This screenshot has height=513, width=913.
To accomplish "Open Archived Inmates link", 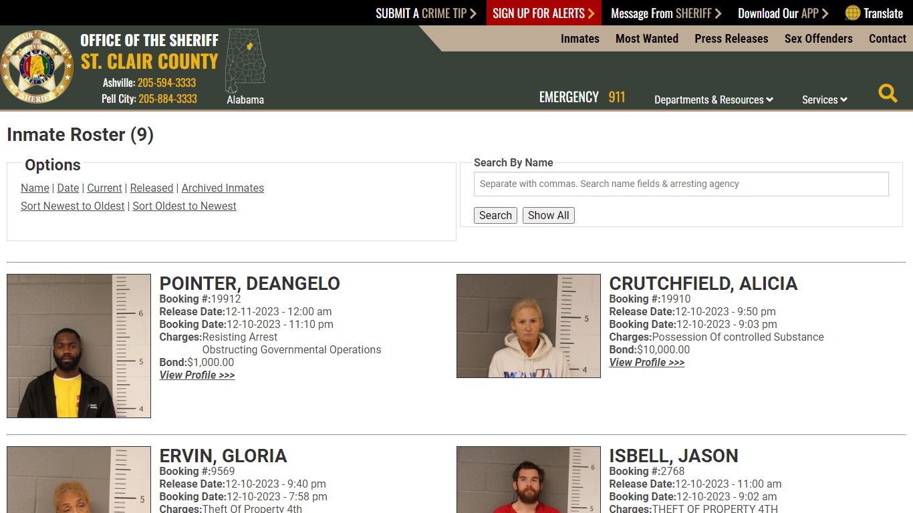I will [x=223, y=188].
